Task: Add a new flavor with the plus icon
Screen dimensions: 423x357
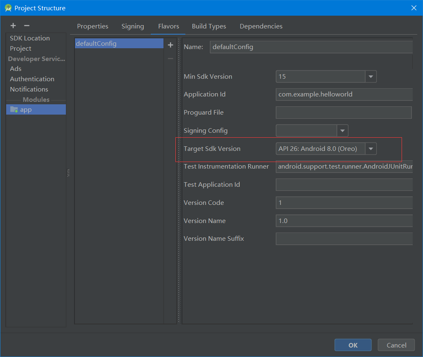Action: coord(170,45)
